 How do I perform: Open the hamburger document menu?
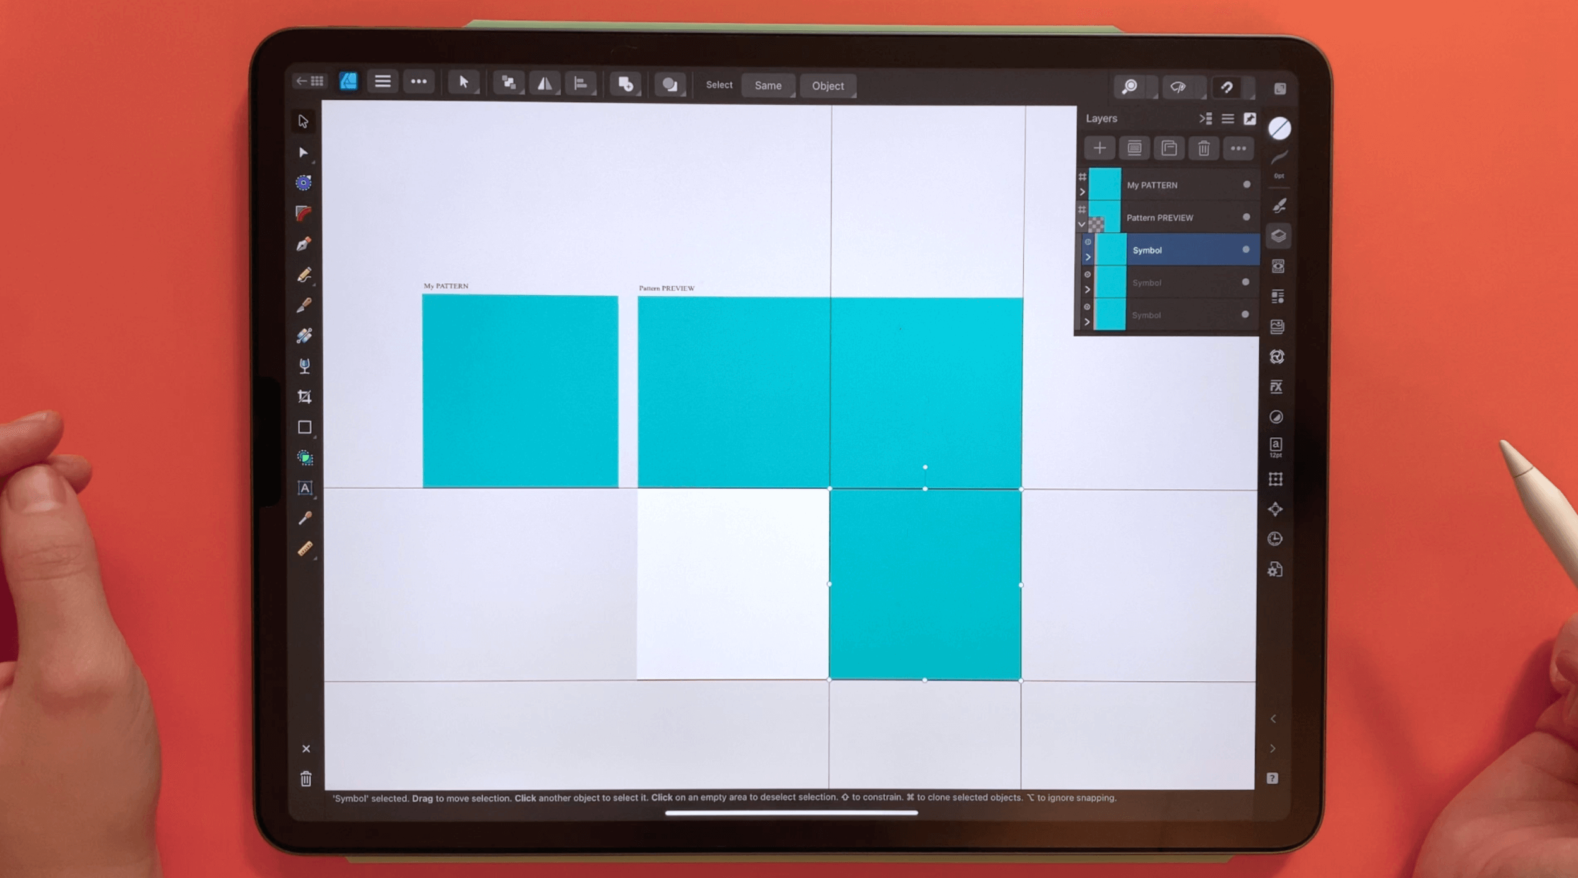pos(383,82)
